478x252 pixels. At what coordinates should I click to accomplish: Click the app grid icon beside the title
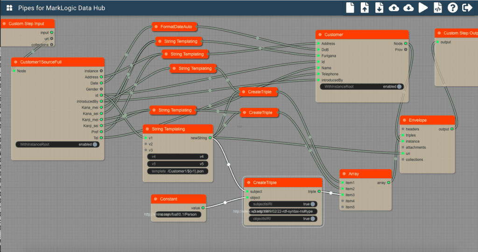pyautogui.click(x=9, y=8)
